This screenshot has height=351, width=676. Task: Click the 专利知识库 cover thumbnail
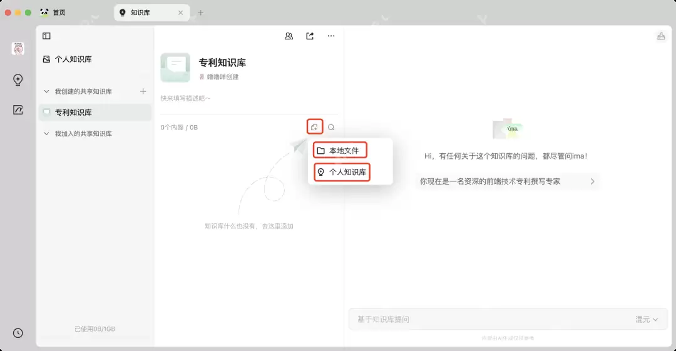[x=175, y=68]
